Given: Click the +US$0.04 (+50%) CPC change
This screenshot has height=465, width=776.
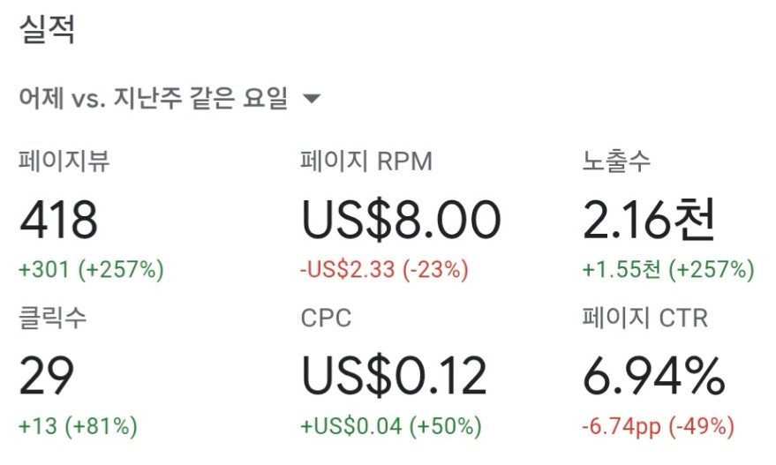Looking at the screenshot, I should click(391, 426).
